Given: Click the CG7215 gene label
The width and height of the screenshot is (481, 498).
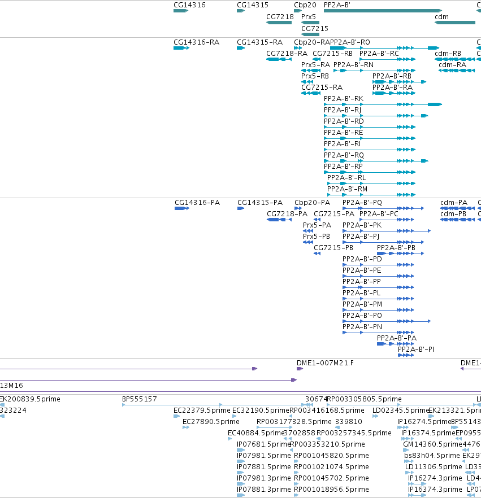Looking at the screenshot, I should tap(315, 29).
